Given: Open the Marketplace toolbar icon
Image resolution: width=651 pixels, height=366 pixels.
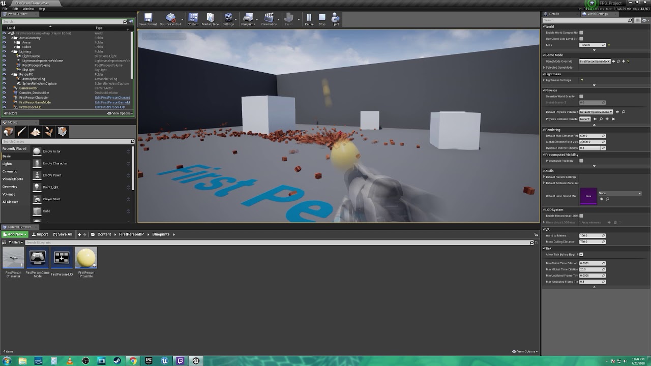Looking at the screenshot, I should [210, 19].
